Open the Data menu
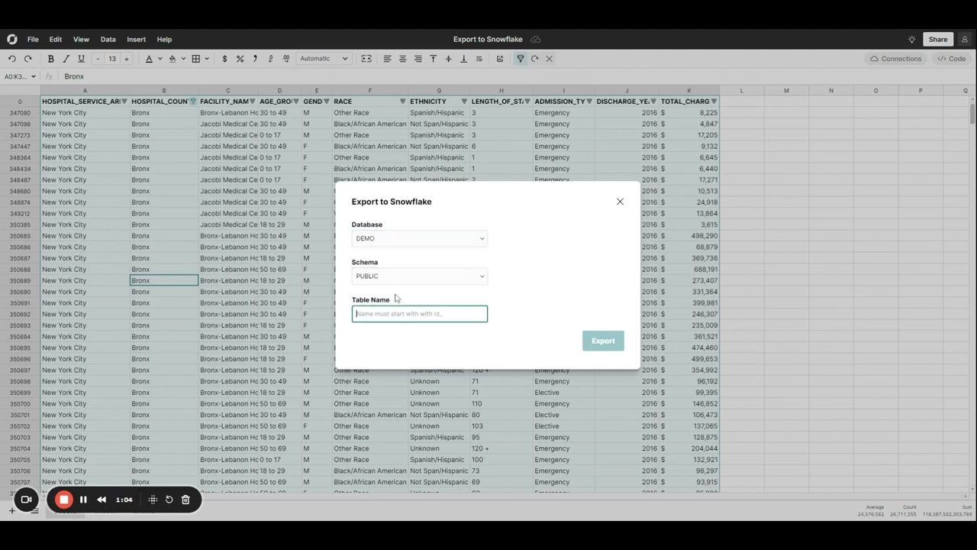The image size is (977, 550). pos(108,39)
